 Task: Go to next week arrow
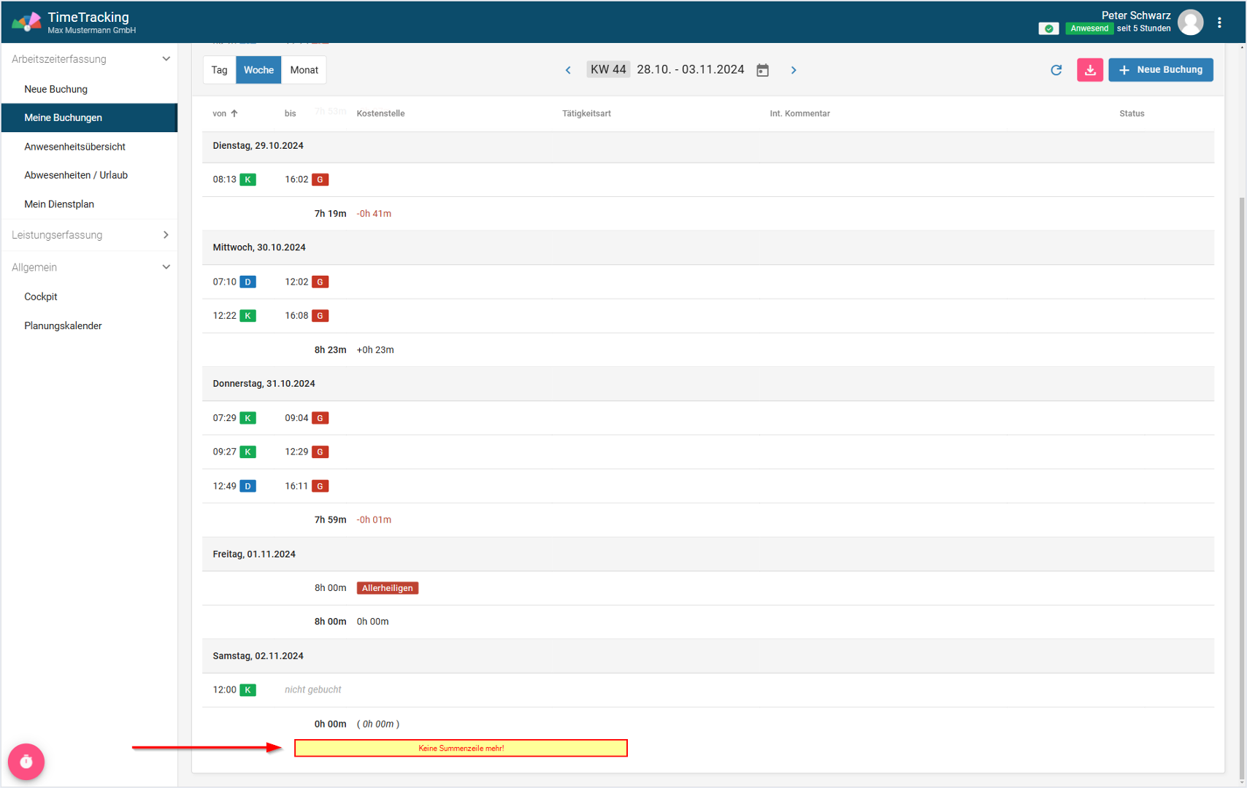click(794, 70)
